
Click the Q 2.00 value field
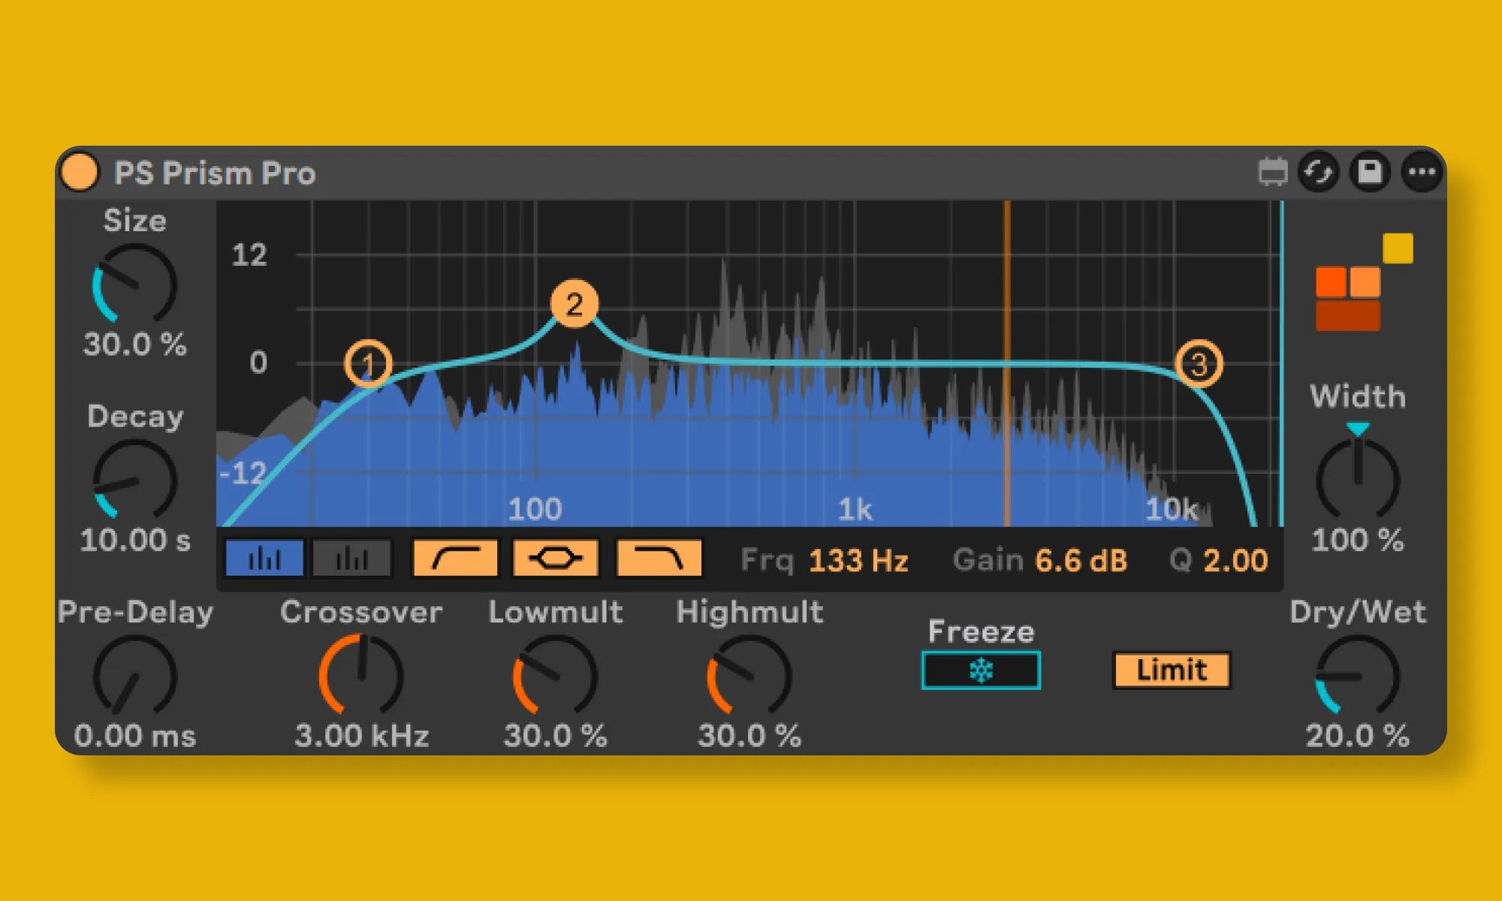(1235, 561)
